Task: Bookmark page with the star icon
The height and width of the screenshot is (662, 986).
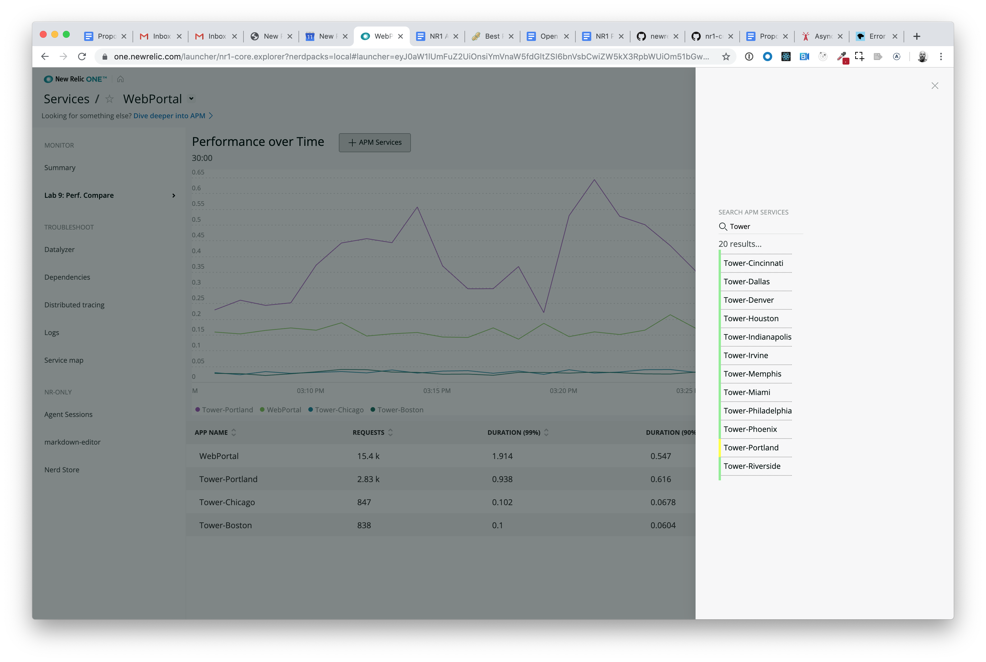Action: pyautogui.click(x=726, y=57)
